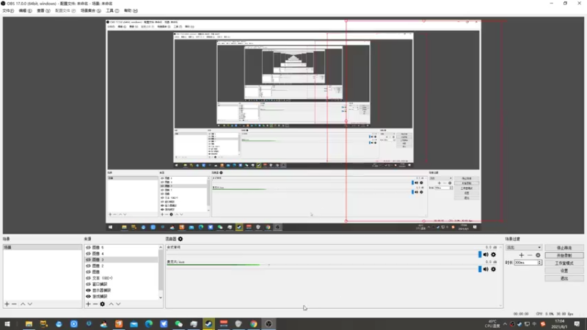Select the 图像 3 source row

(121, 260)
